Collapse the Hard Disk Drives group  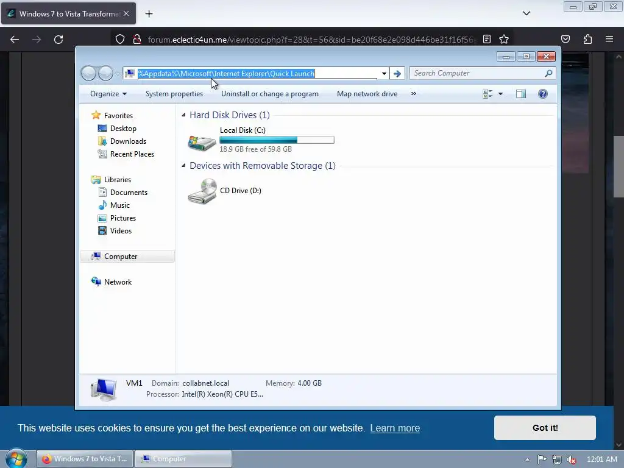coord(183,115)
